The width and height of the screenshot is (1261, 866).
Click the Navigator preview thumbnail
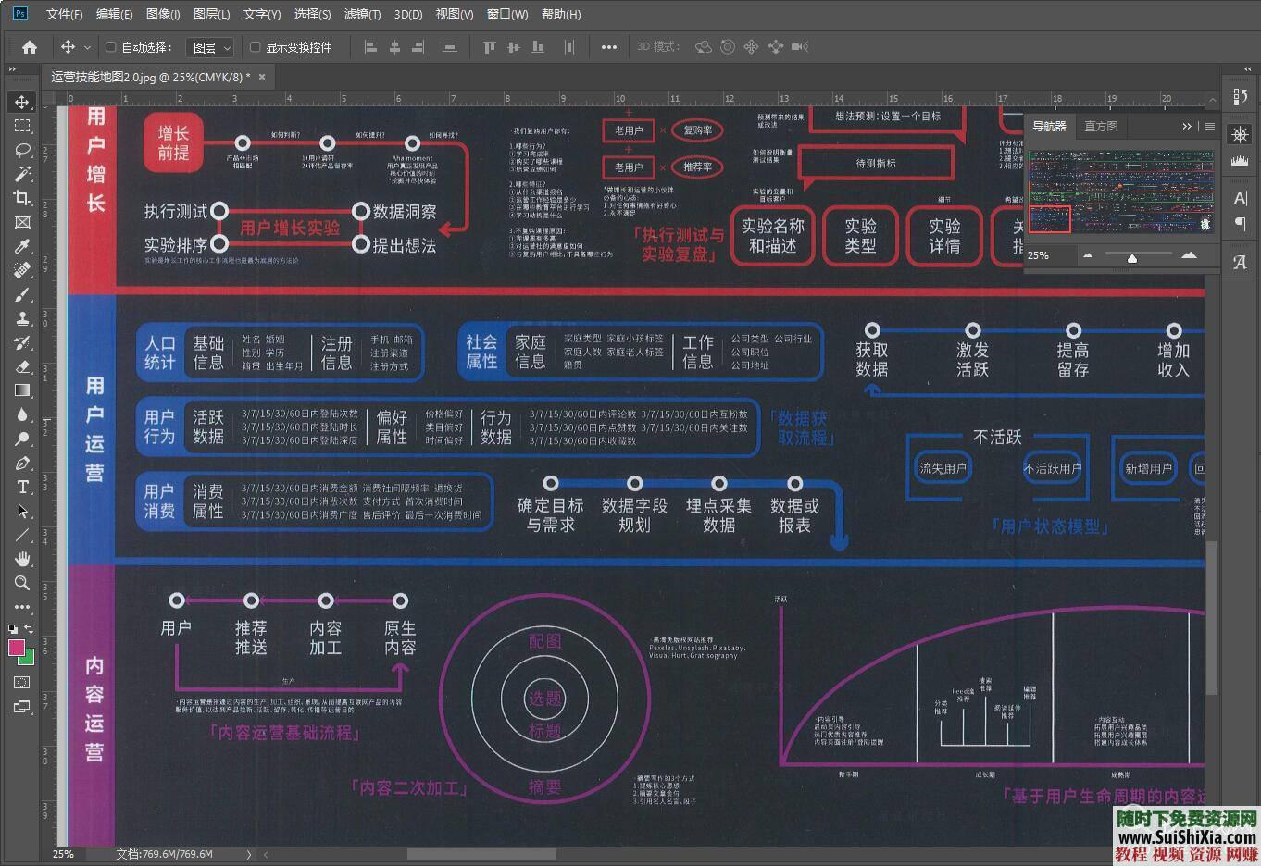(1120, 191)
